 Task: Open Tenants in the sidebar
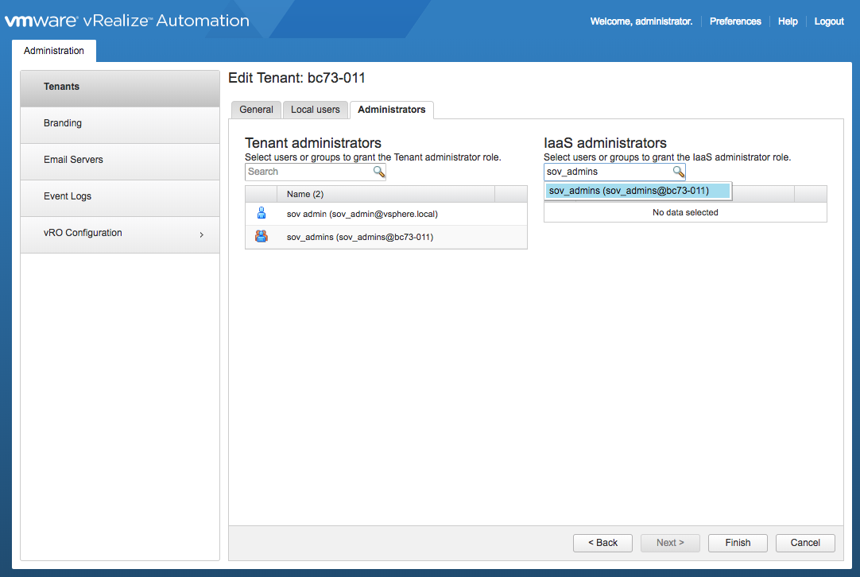coord(120,88)
